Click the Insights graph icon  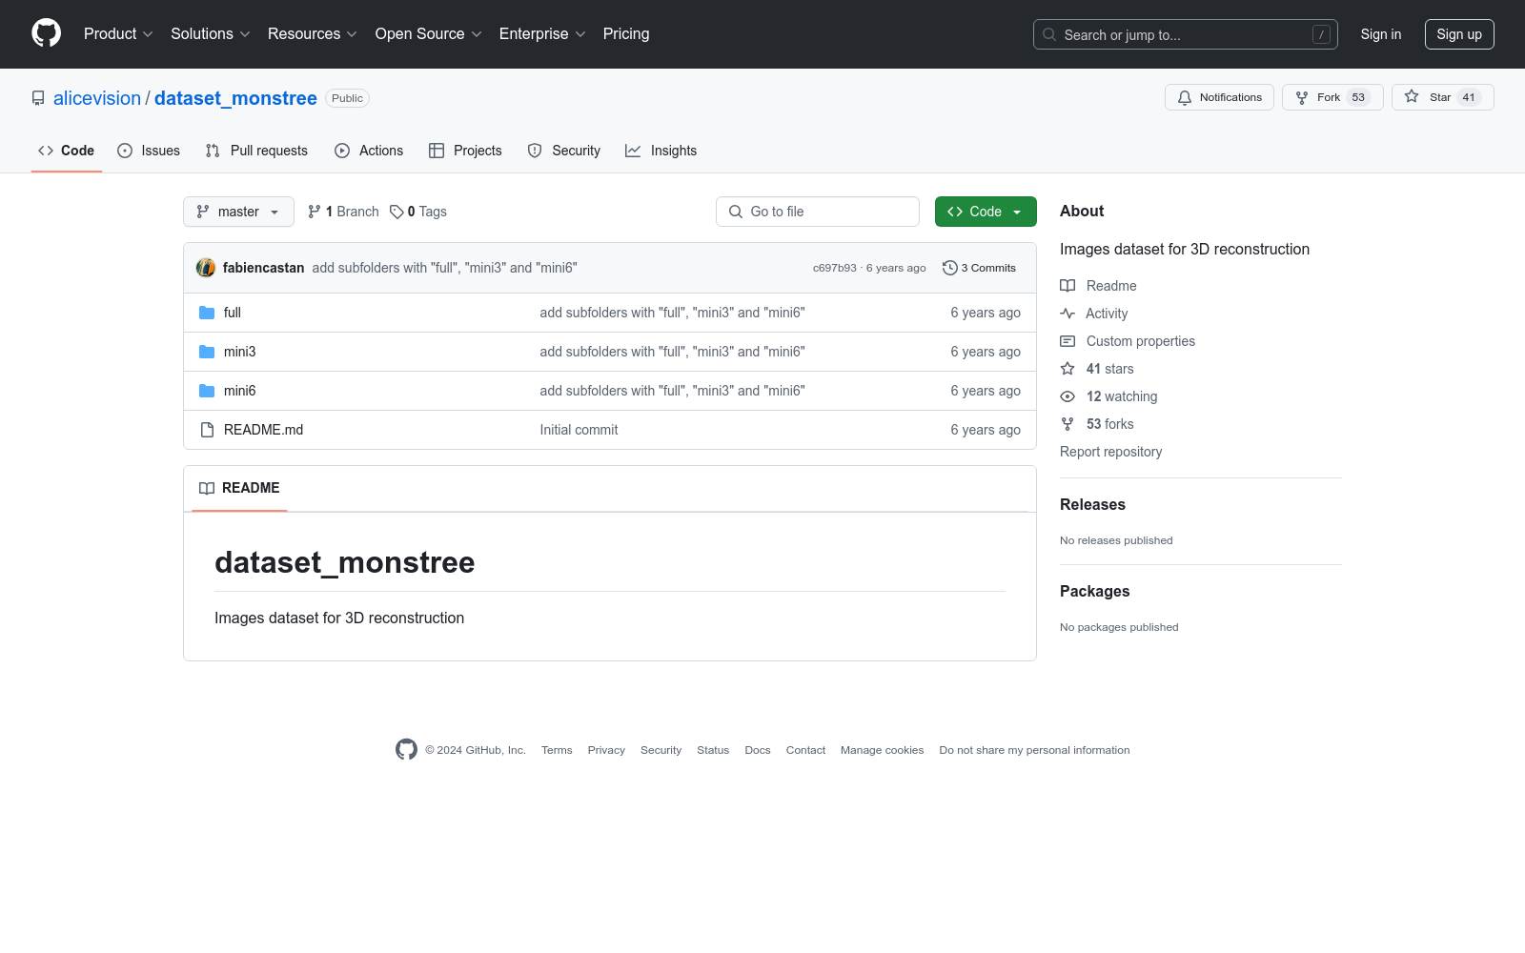pos(633,151)
